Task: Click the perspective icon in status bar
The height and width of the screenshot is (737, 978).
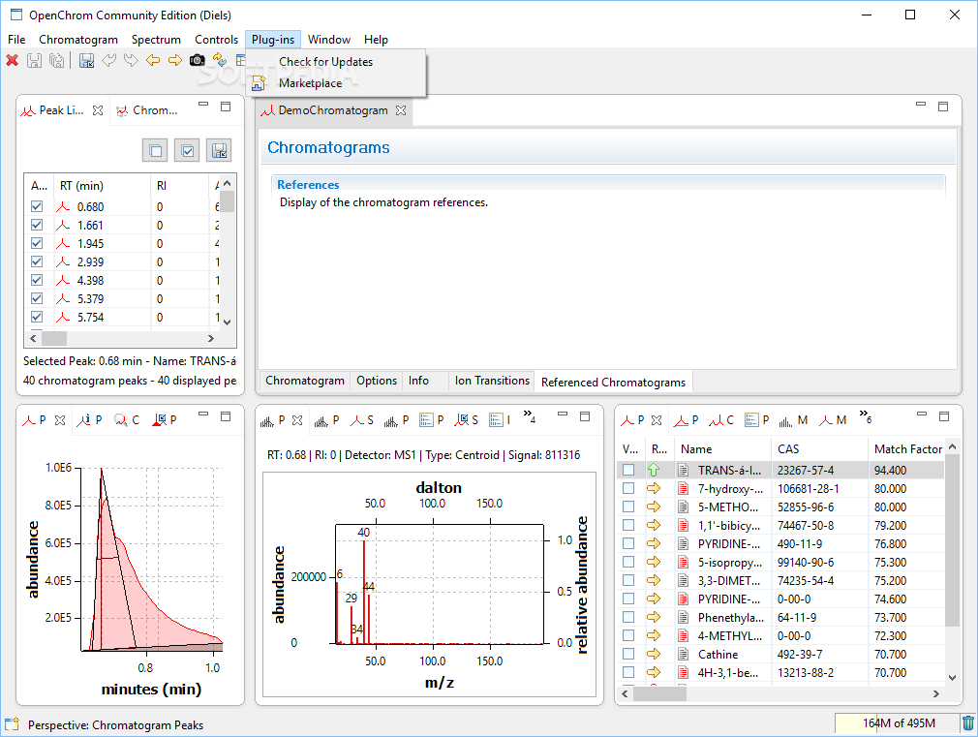Action: 12,724
